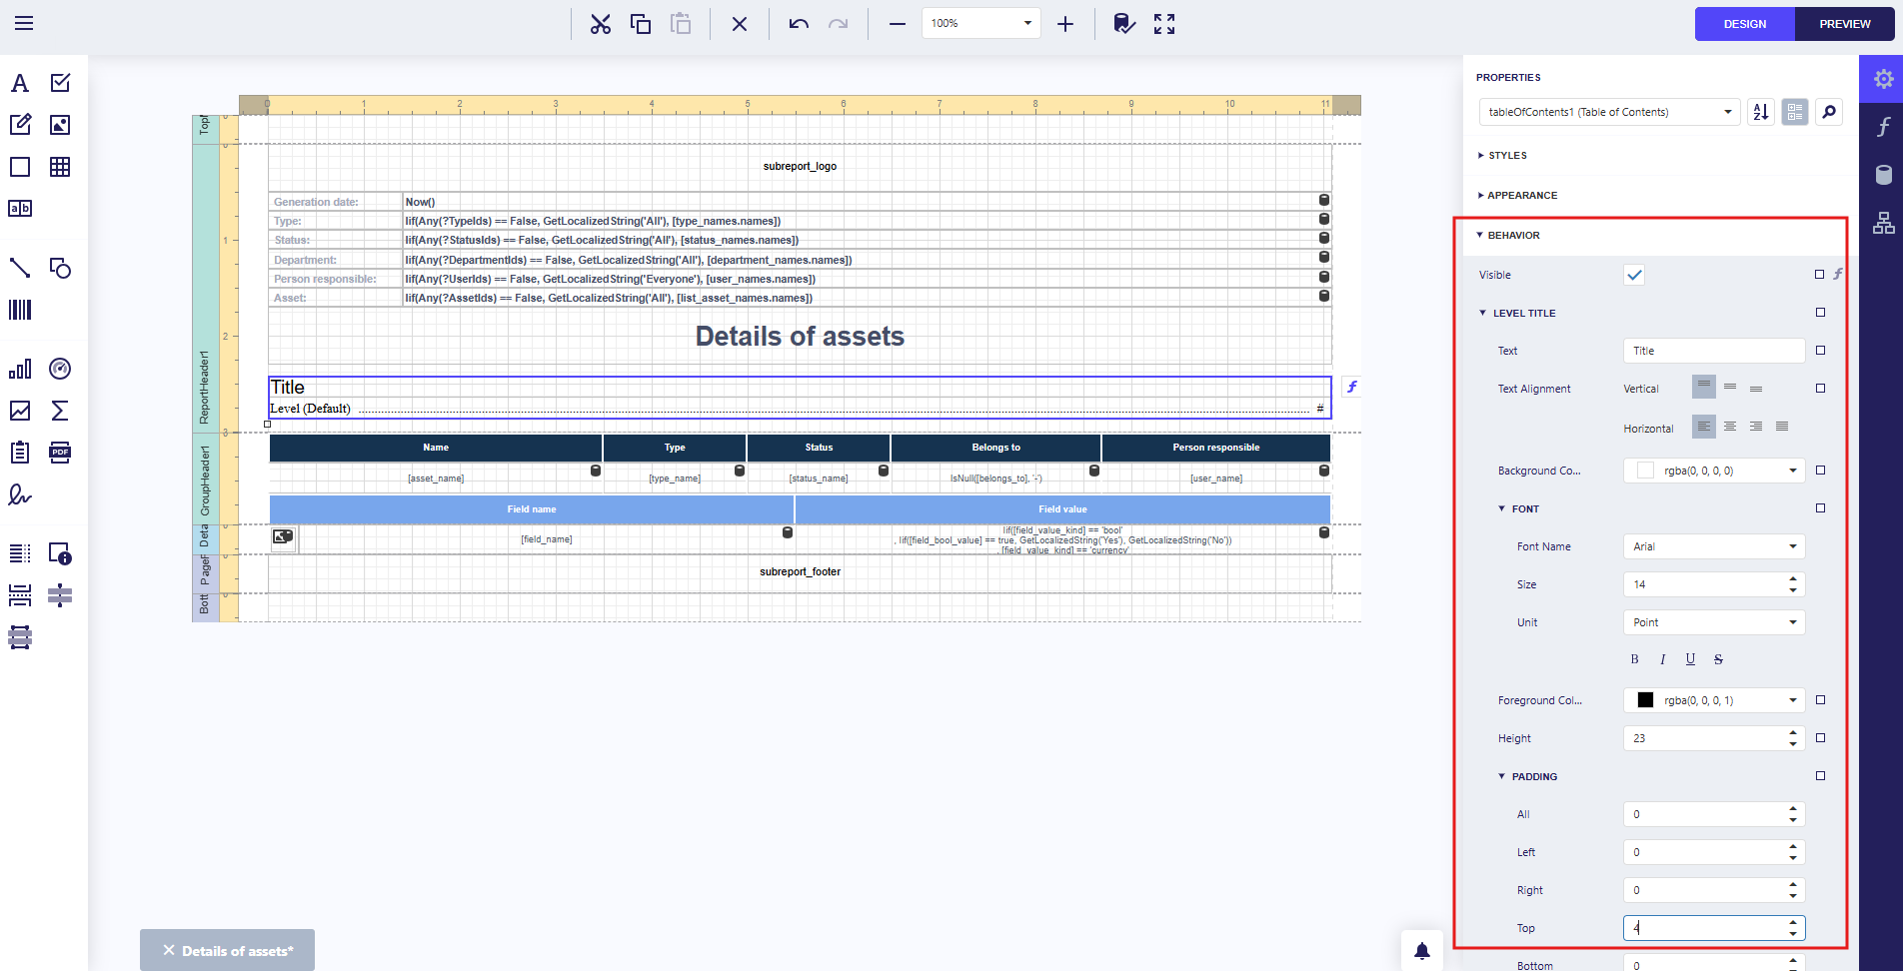Open the Report Explorer hierarchy panel
This screenshot has width=1903, height=971.
(x=1883, y=223)
